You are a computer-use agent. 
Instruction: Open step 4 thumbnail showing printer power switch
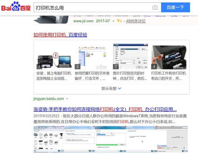[169, 57]
